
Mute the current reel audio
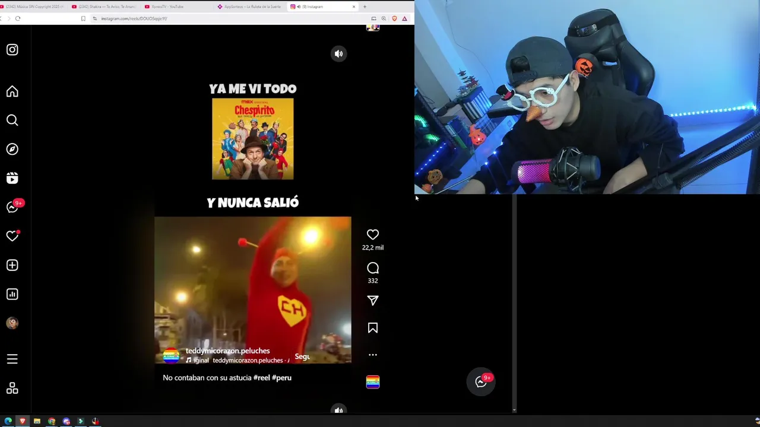pyautogui.click(x=338, y=54)
